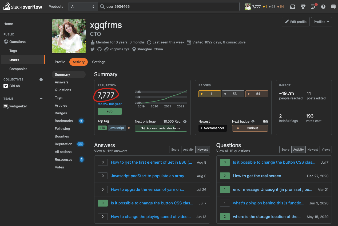Screen dimensions: 338x226
Task: Click the Twitter icon on the profile
Action: pyautogui.click(x=93, y=49)
